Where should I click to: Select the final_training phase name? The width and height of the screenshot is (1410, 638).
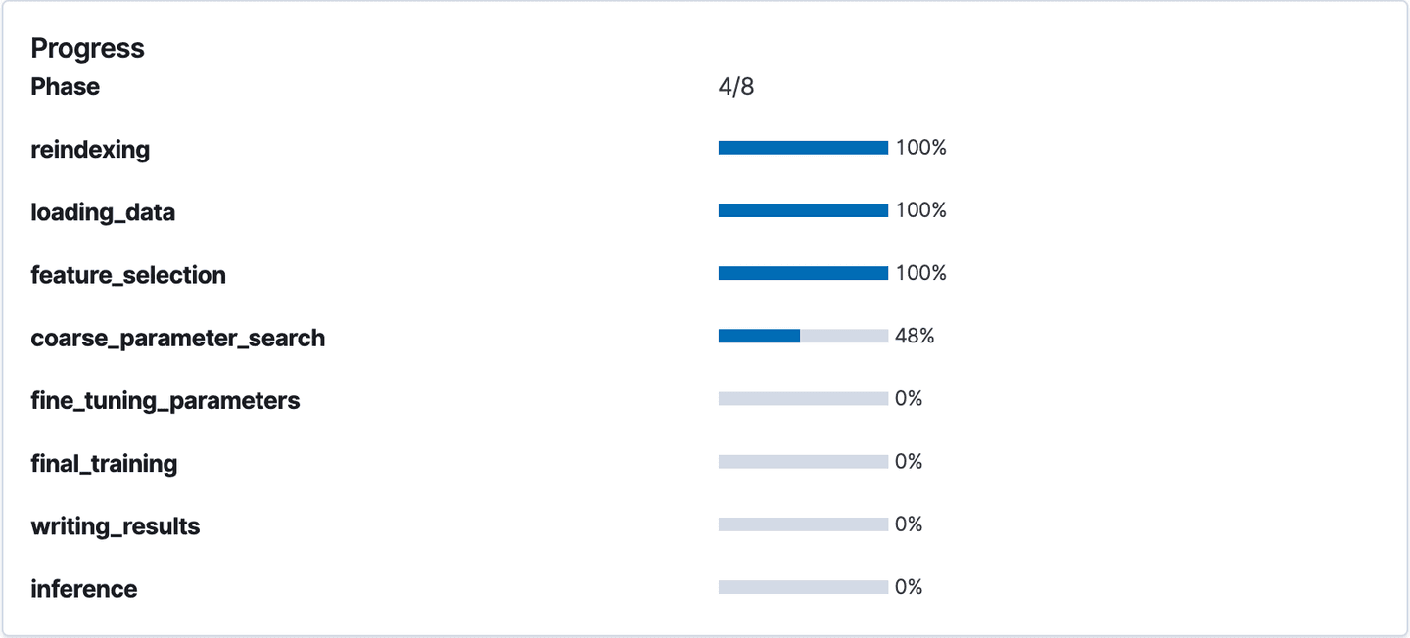(103, 462)
